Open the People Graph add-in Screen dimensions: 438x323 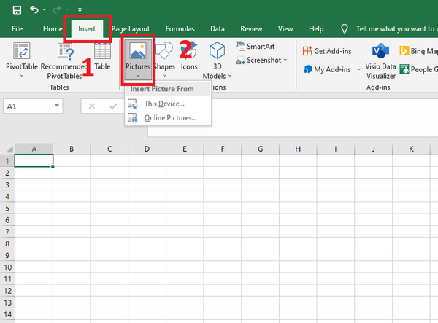coord(418,69)
